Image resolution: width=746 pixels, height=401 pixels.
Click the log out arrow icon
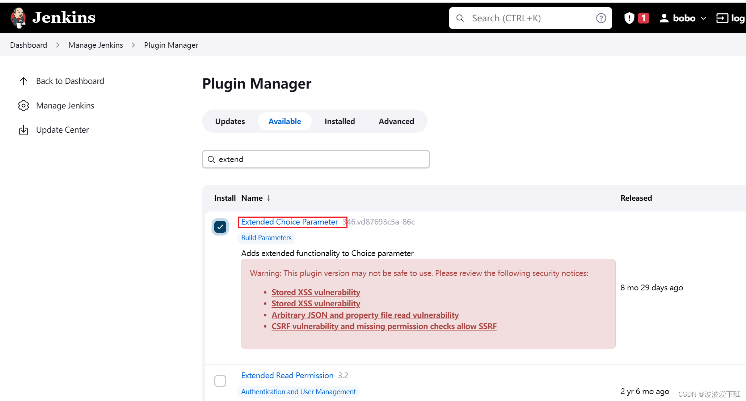click(x=722, y=18)
